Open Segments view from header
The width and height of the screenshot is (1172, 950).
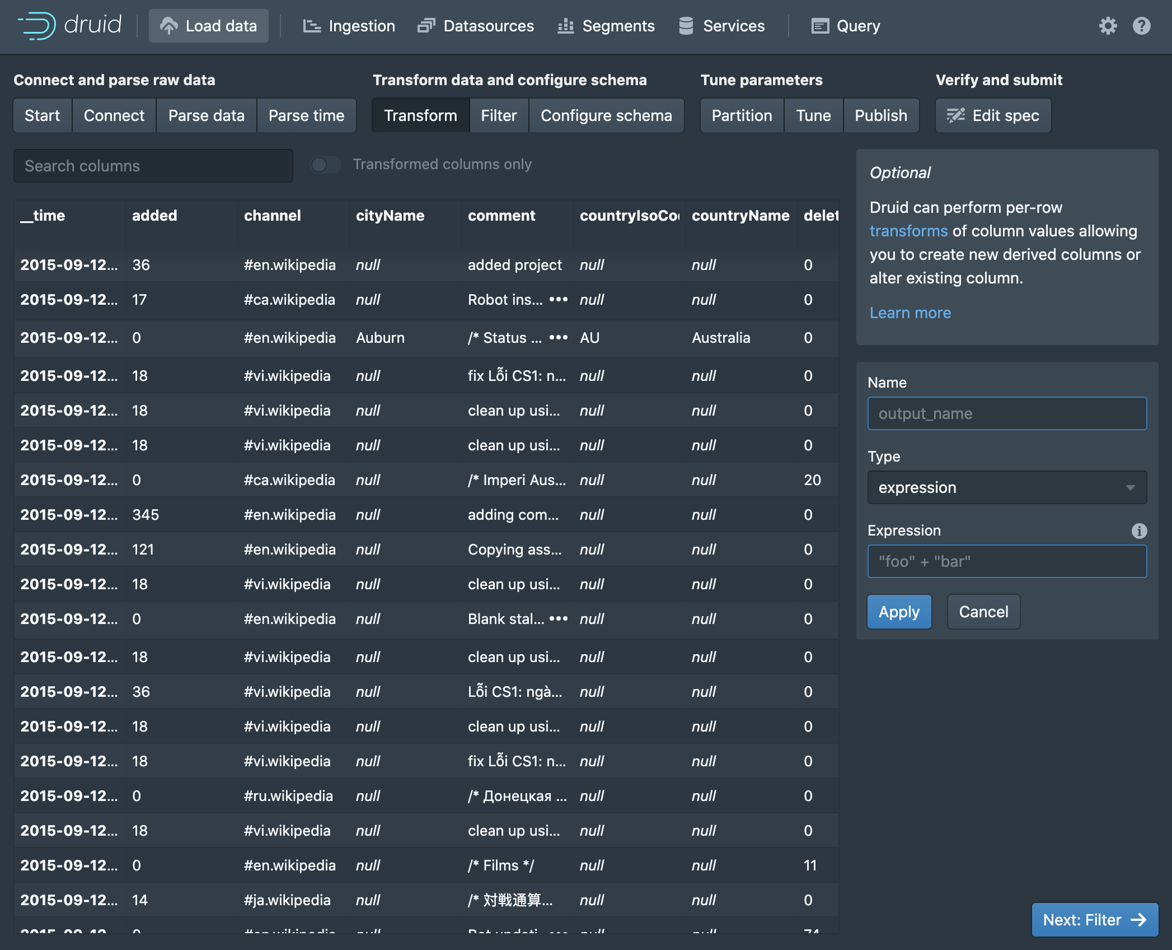click(606, 26)
